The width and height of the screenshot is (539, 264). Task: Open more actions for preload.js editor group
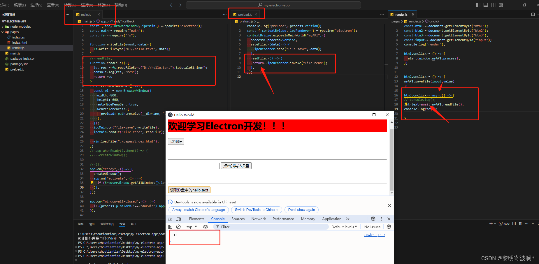click(x=382, y=14)
